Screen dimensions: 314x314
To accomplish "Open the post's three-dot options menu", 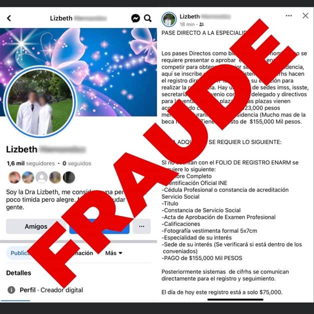I will point(288,16).
